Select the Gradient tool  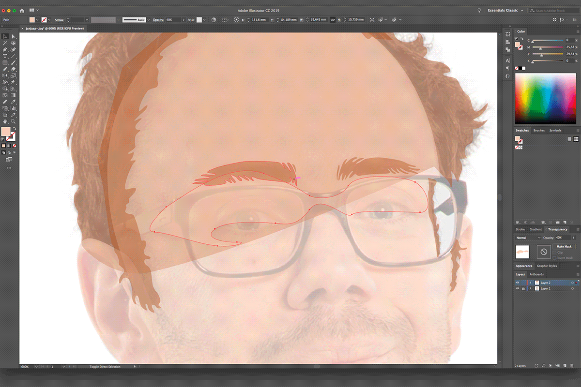pyautogui.click(x=13, y=95)
